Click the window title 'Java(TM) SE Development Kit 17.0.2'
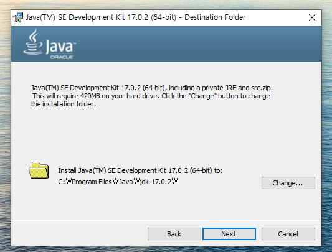 click(x=136, y=17)
